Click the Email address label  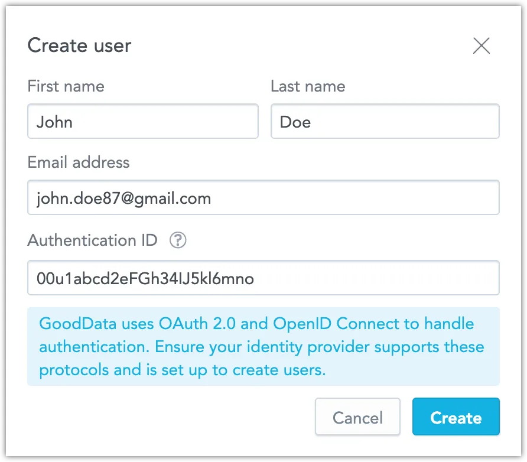pyautogui.click(x=78, y=162)
